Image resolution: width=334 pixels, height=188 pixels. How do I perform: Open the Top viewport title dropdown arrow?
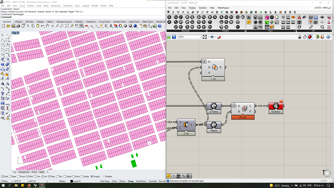click(x=19, y=33)
